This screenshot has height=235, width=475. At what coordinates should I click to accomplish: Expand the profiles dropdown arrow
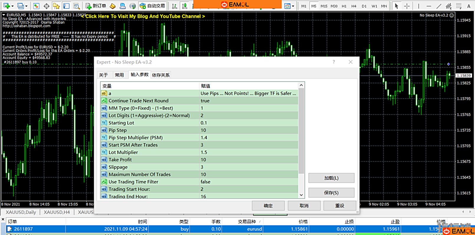pos(26,6)
